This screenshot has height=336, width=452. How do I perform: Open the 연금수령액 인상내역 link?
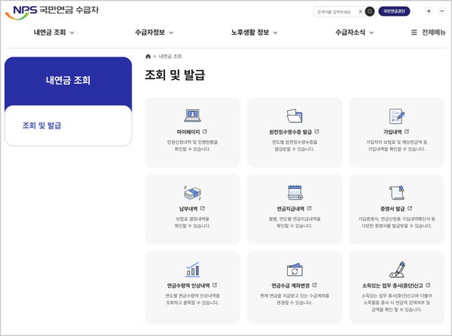point(188,286)
